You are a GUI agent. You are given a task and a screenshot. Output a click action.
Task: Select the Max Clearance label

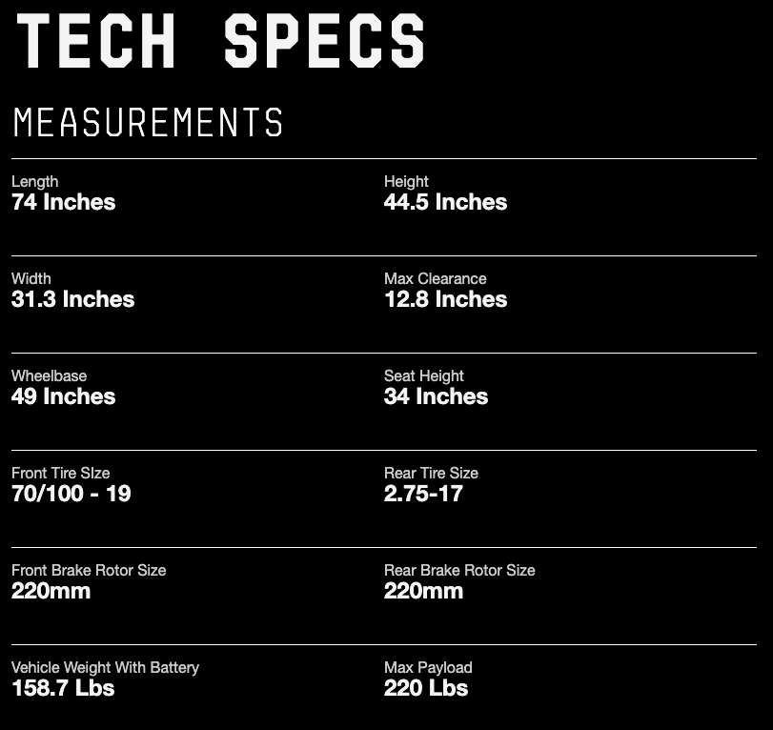click(436, 278)
